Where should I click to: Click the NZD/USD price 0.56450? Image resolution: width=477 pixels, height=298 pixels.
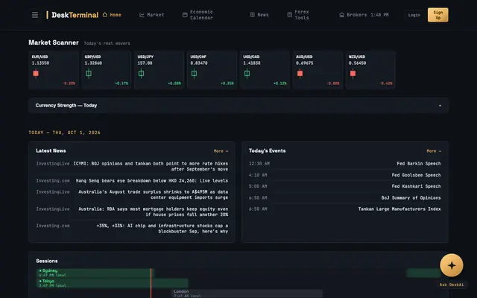[358, 63]
